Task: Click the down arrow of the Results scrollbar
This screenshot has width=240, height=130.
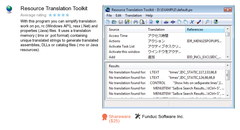Action: [227, 96]
